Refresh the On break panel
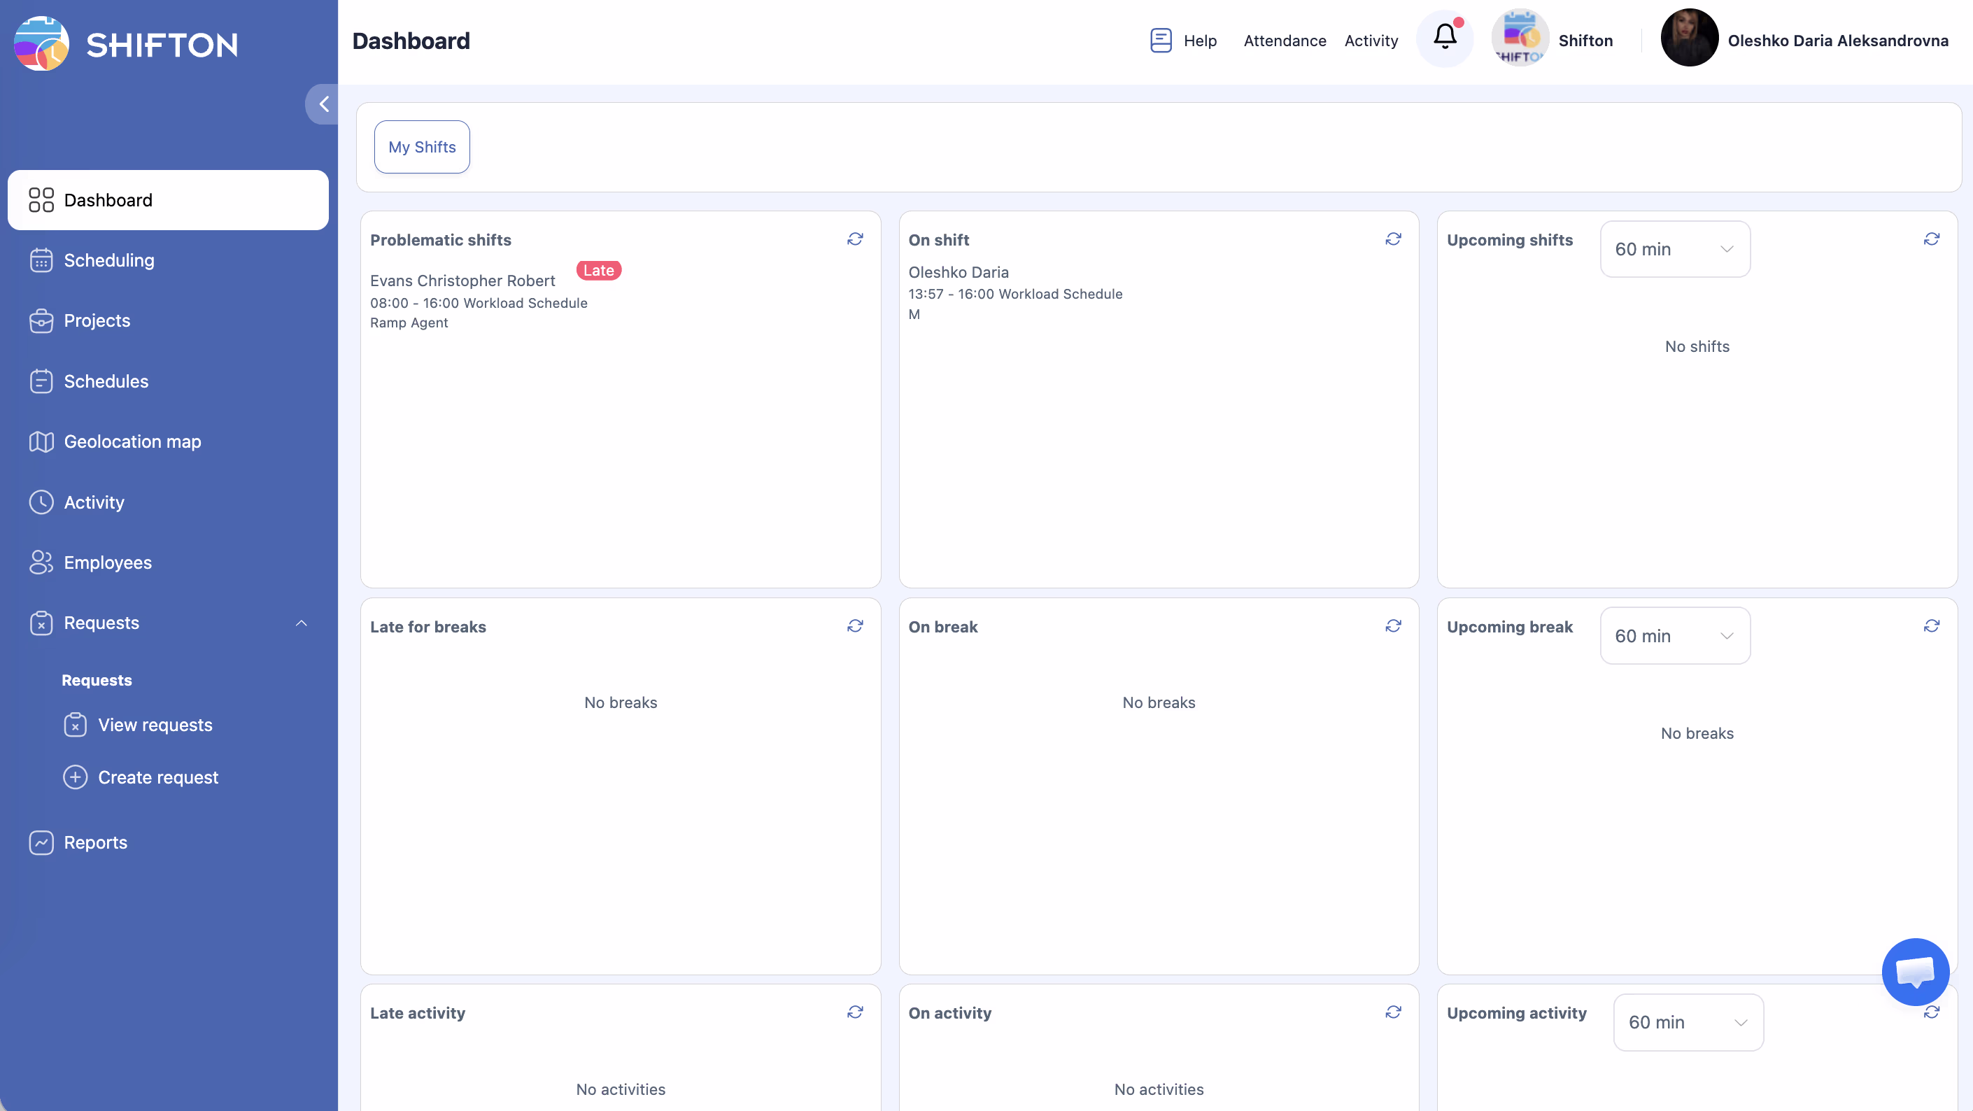The height and width of the screenshot is (1111, 1973). [1393, 626]
